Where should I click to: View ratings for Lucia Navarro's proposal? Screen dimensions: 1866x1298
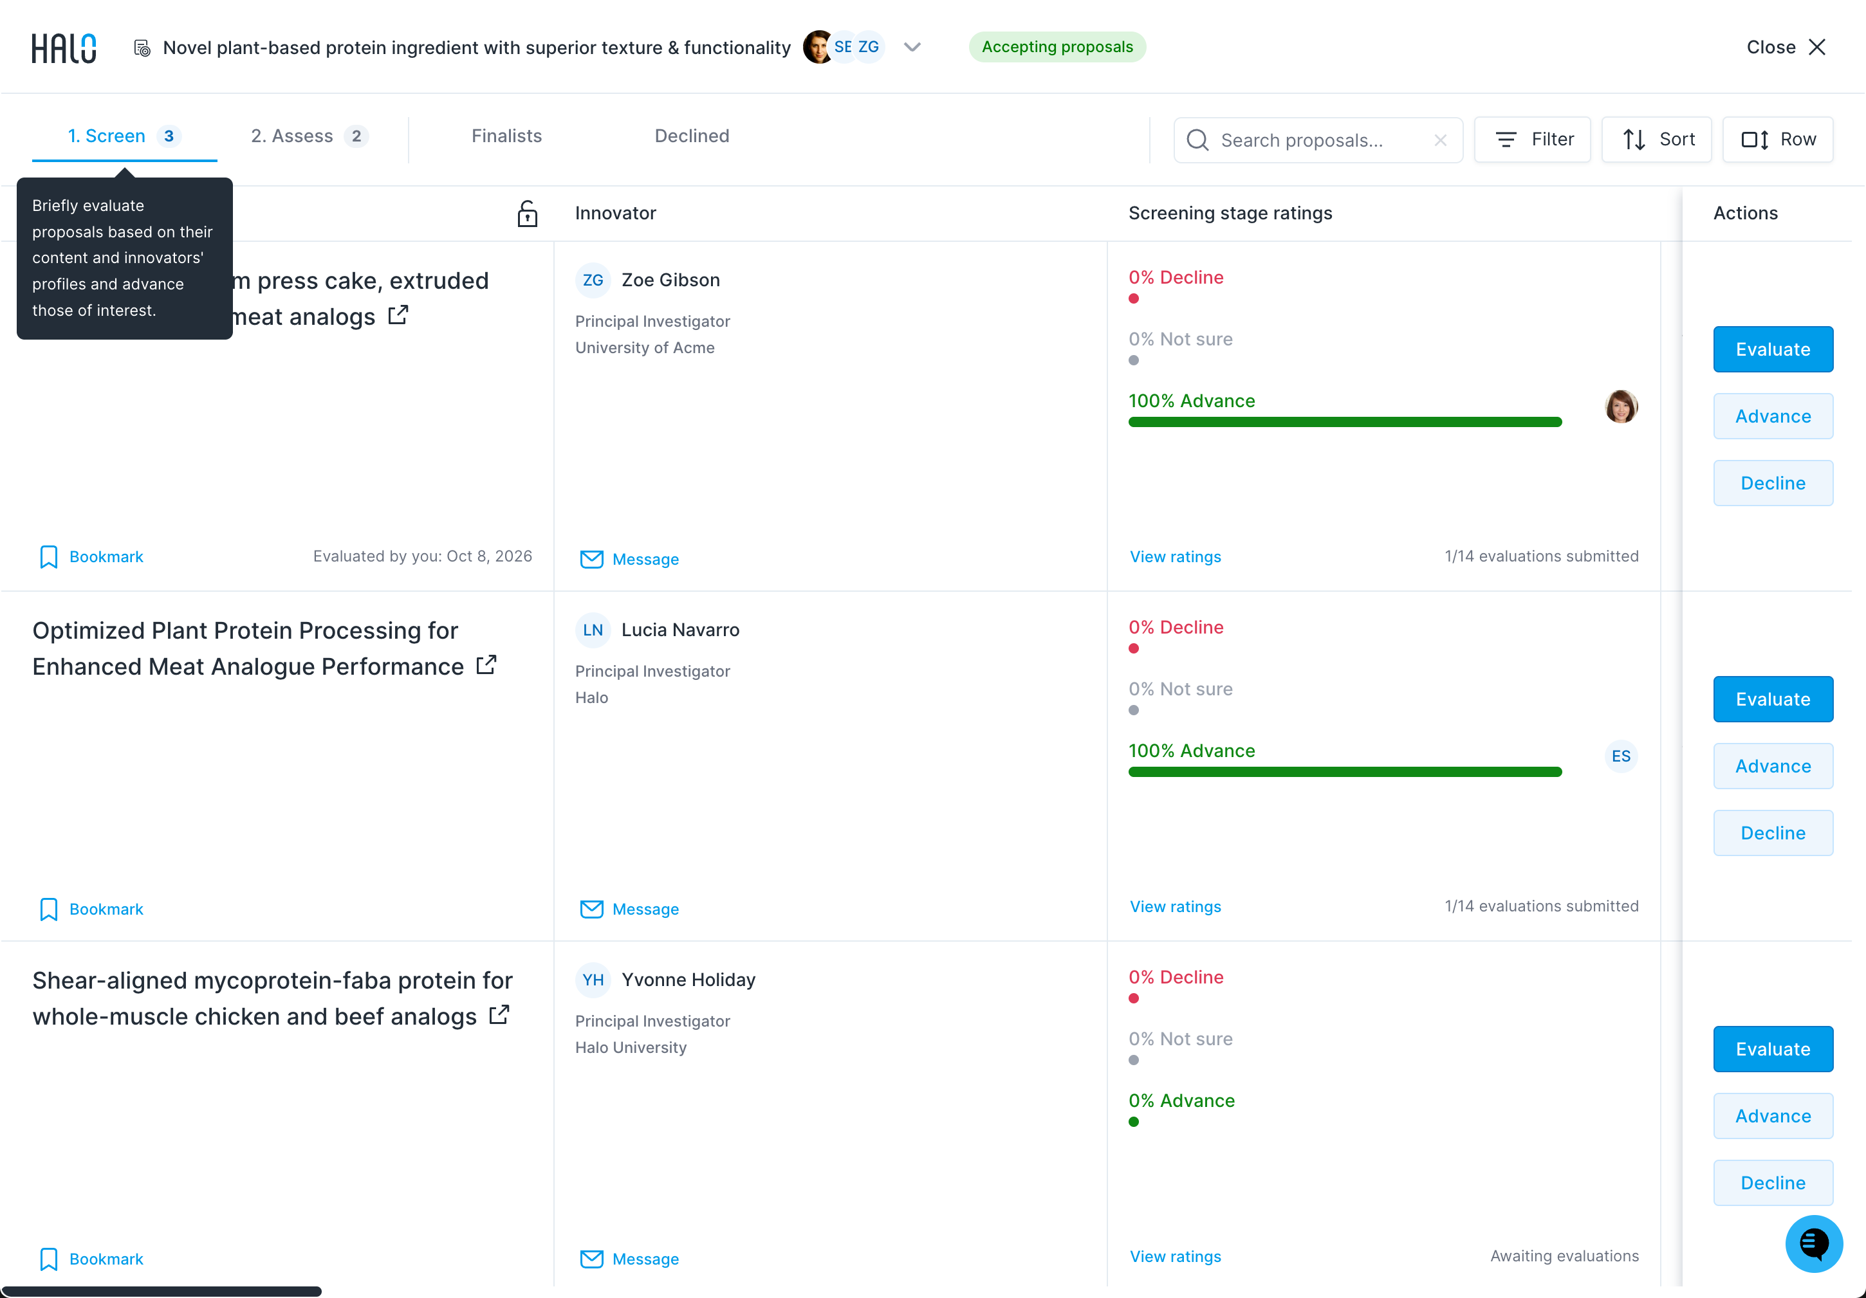[1175, 908]
